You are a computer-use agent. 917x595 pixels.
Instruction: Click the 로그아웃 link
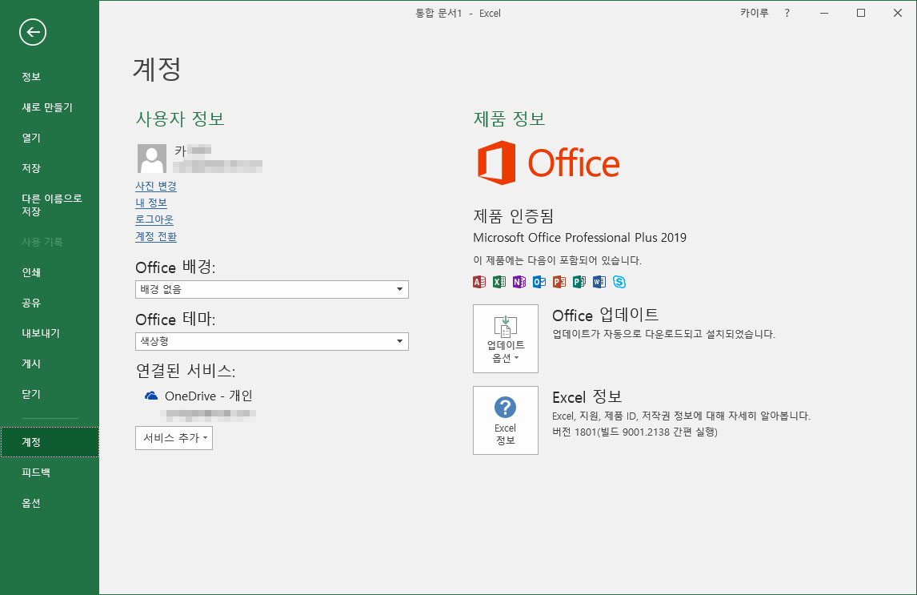[154, 219]
